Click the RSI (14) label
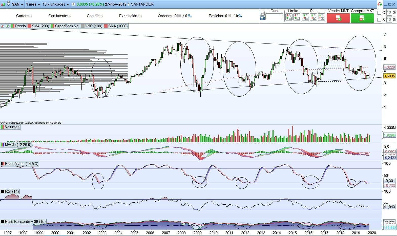The width and height of the screenshot is (397, 236). [12, 191]
